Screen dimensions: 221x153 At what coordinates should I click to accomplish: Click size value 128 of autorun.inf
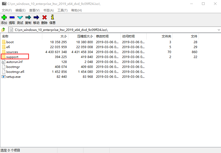[x=64, y=62]
